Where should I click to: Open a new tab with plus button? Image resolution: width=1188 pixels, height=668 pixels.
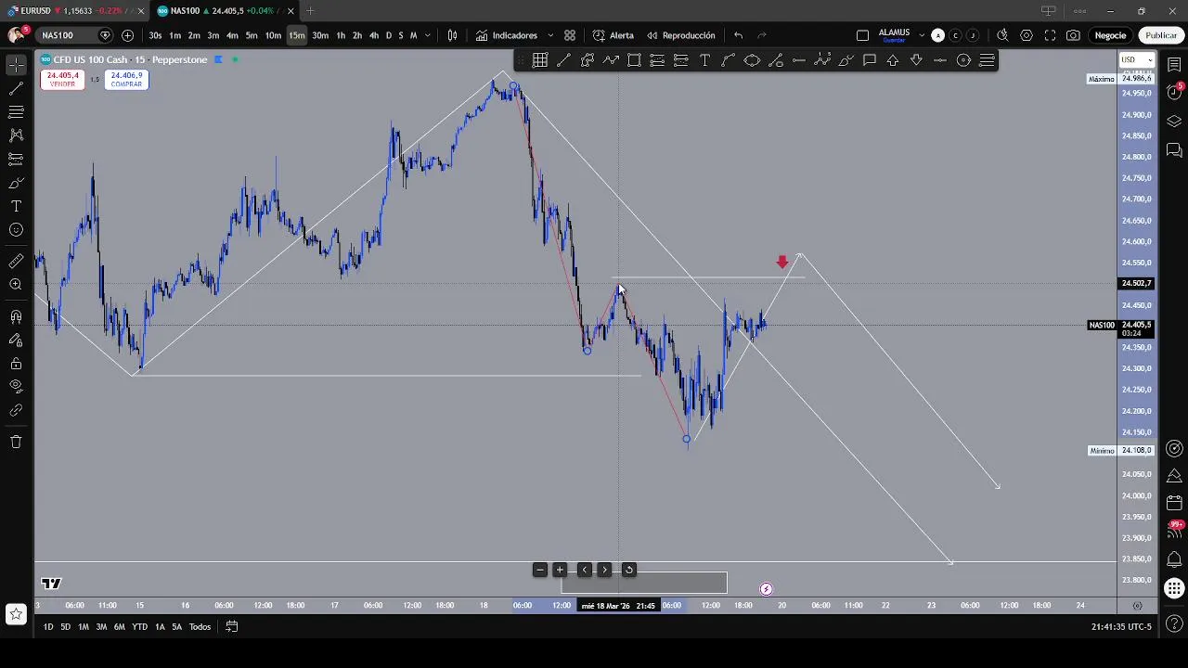(x=310, y=10)
